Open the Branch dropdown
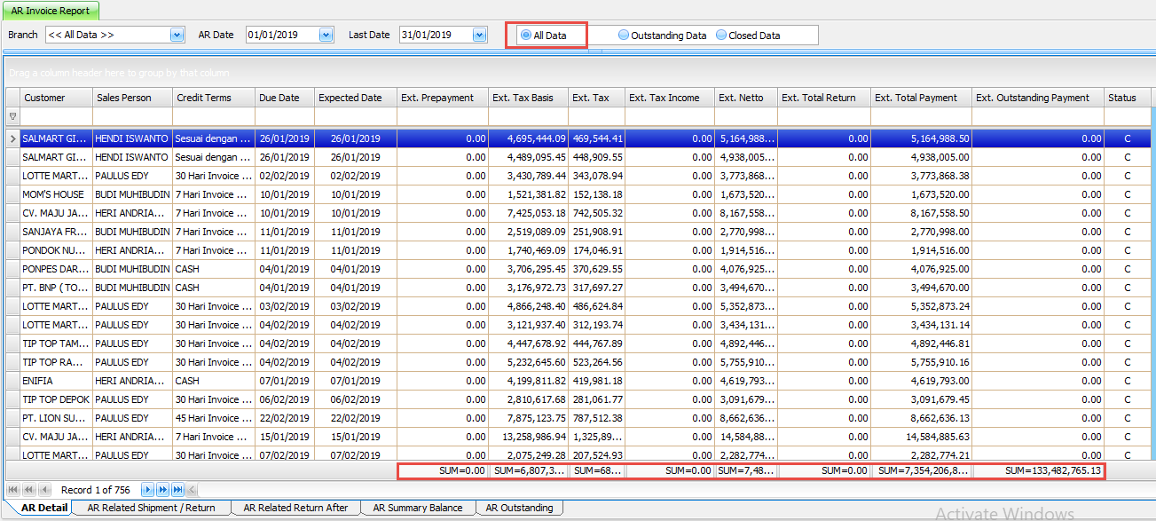The height and width of the screenshot is (521, 1156). point(177,35)
